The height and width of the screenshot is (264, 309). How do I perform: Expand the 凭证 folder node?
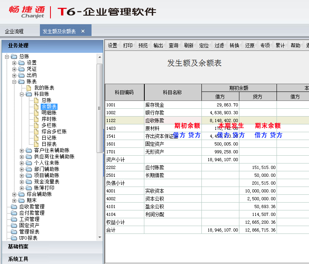click(x=14, y=69)
